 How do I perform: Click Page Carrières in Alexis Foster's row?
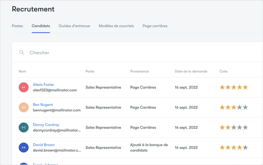pos(143,87)
